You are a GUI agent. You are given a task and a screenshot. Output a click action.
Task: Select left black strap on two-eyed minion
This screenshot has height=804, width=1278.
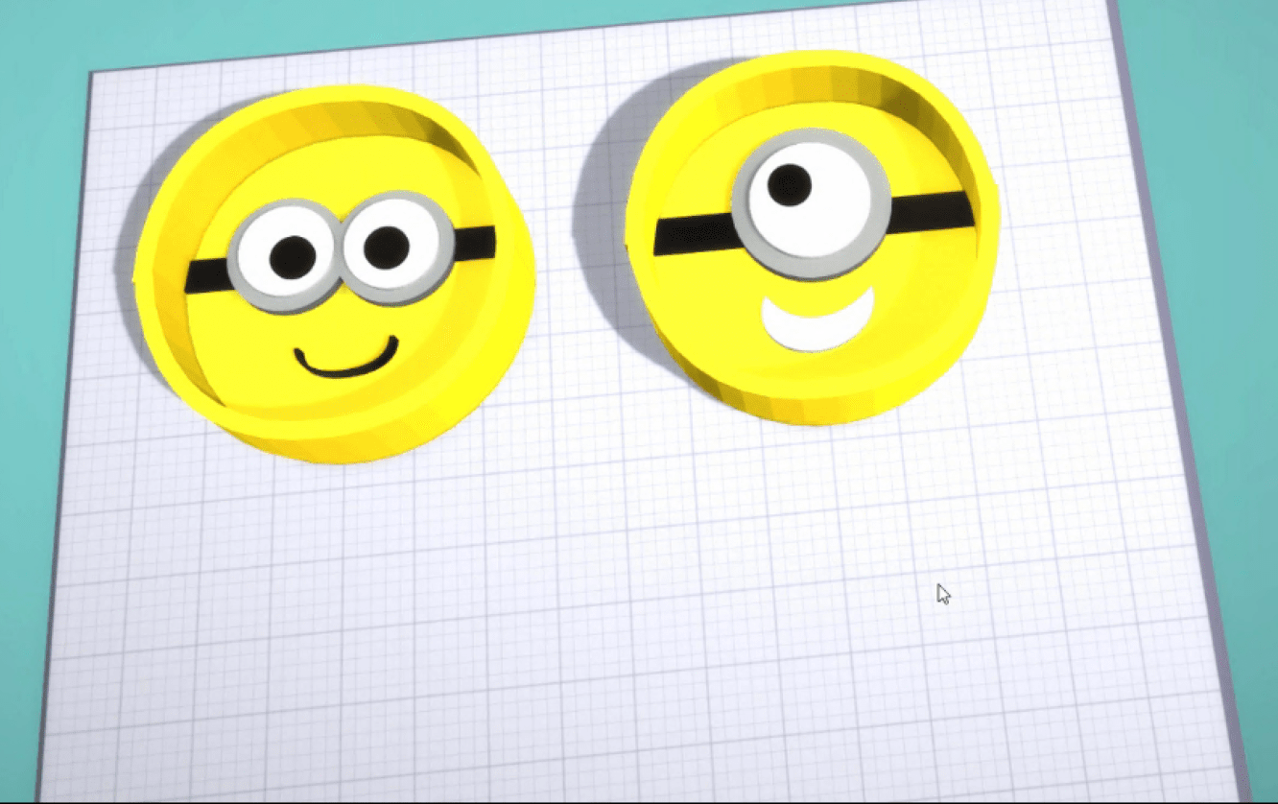click(x=205, y=276)
